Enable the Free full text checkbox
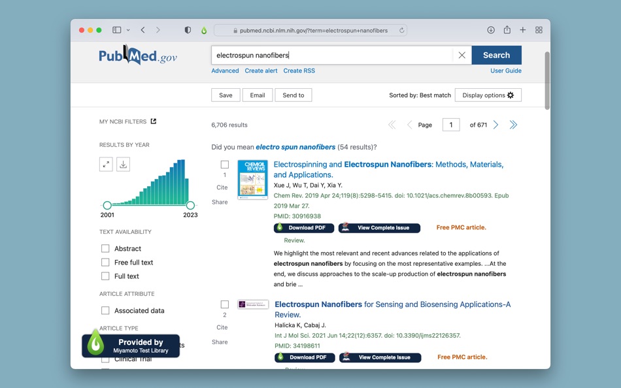The image size is (621, 388). 105,262
